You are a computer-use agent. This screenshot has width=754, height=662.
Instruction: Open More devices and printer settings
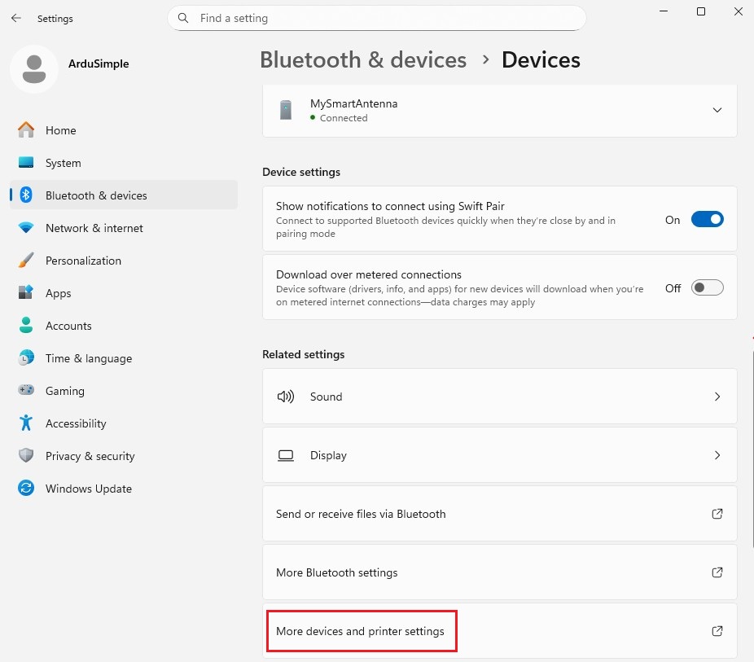click(361, 631)
